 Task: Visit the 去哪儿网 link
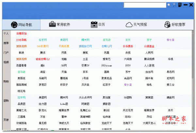coord(106,46)
